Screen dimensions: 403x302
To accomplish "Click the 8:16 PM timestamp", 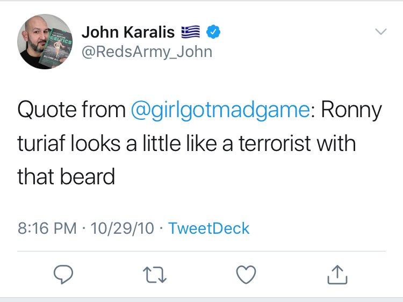I will click(x=47, y=228).
